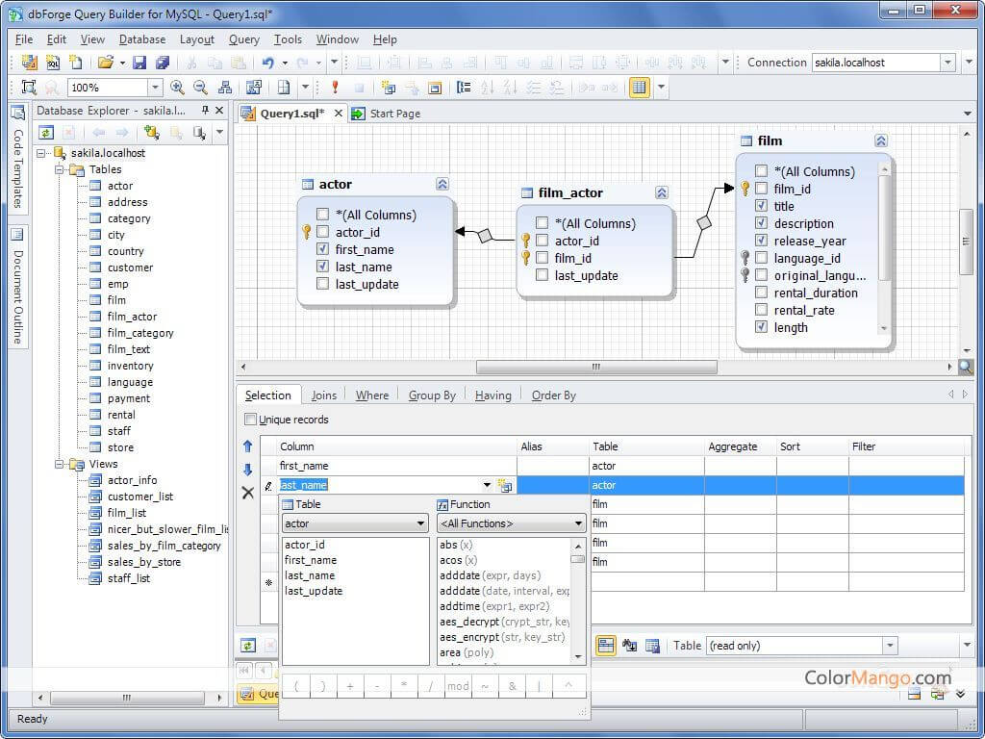Click the New SQL document icon
985x739 pixels.
[x=53, y=63]
